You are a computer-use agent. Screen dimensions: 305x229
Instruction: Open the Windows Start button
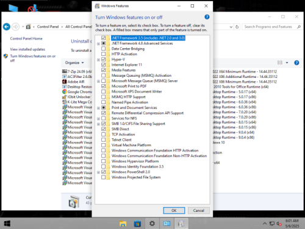coord(7,224)
